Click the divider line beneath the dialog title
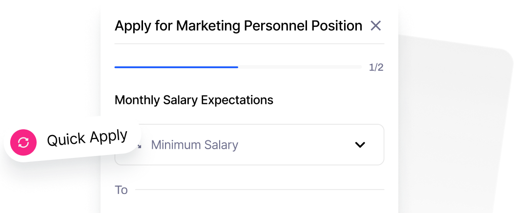This screenshot has width=515, height=213. click(249, 44)
